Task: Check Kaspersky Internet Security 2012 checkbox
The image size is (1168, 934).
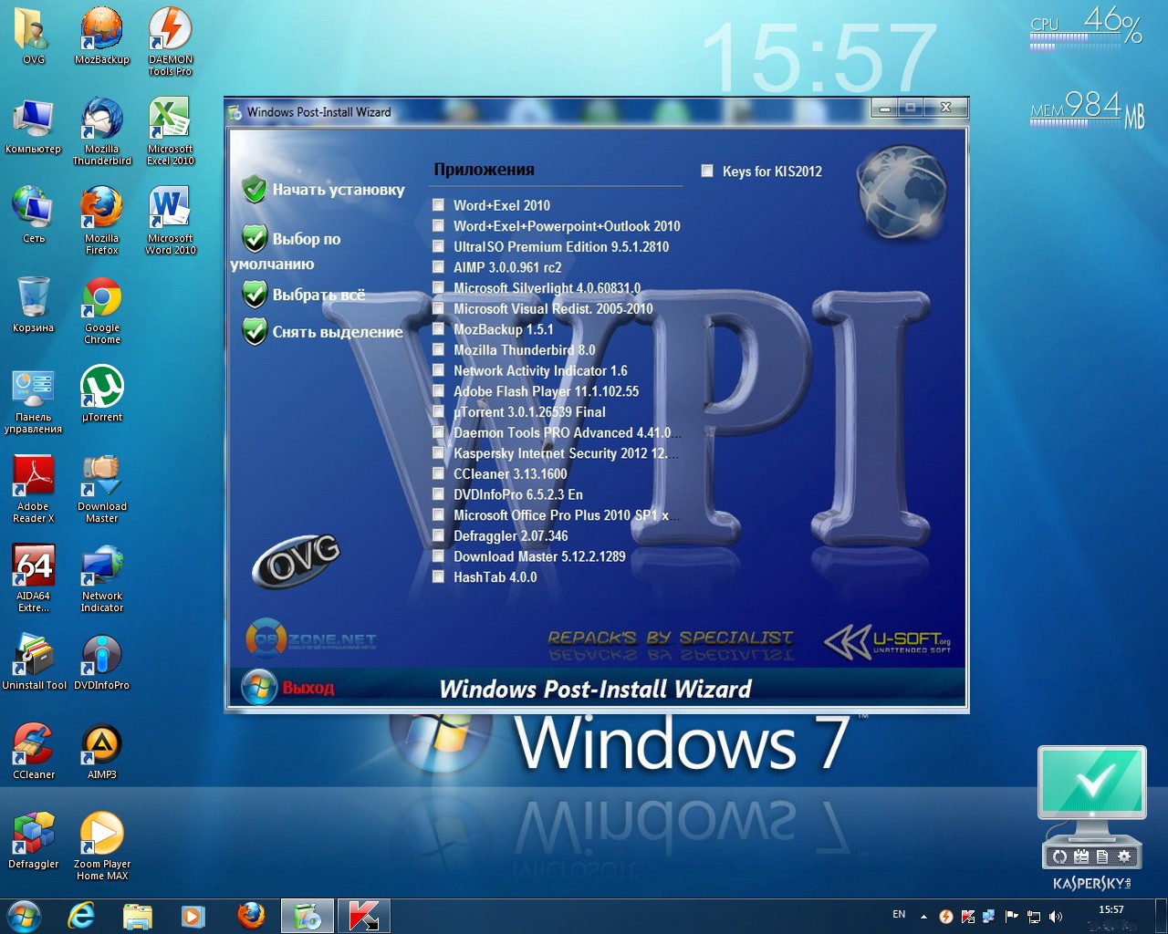Action: 438,453
